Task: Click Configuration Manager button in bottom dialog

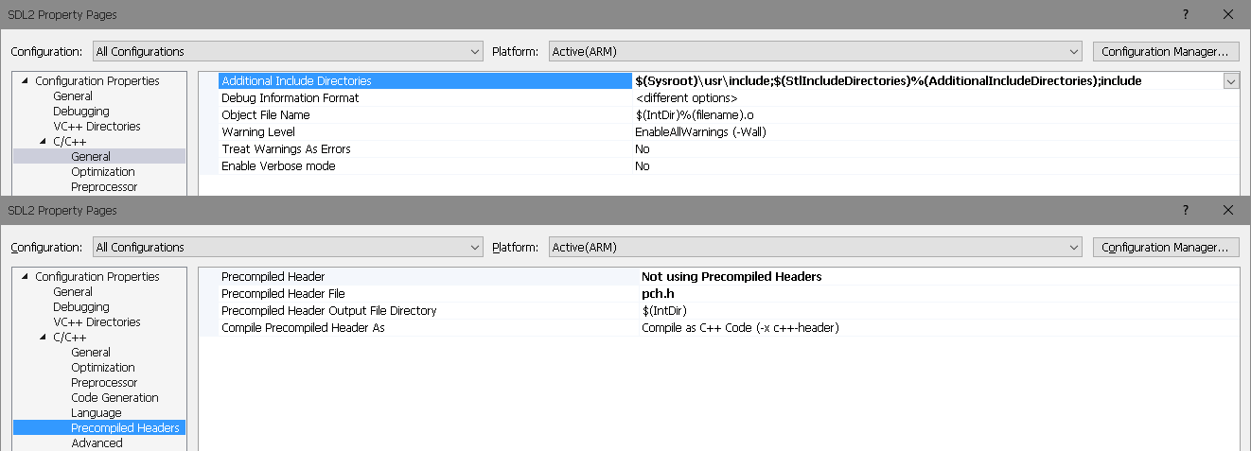Action: (x=1165, y=247)
